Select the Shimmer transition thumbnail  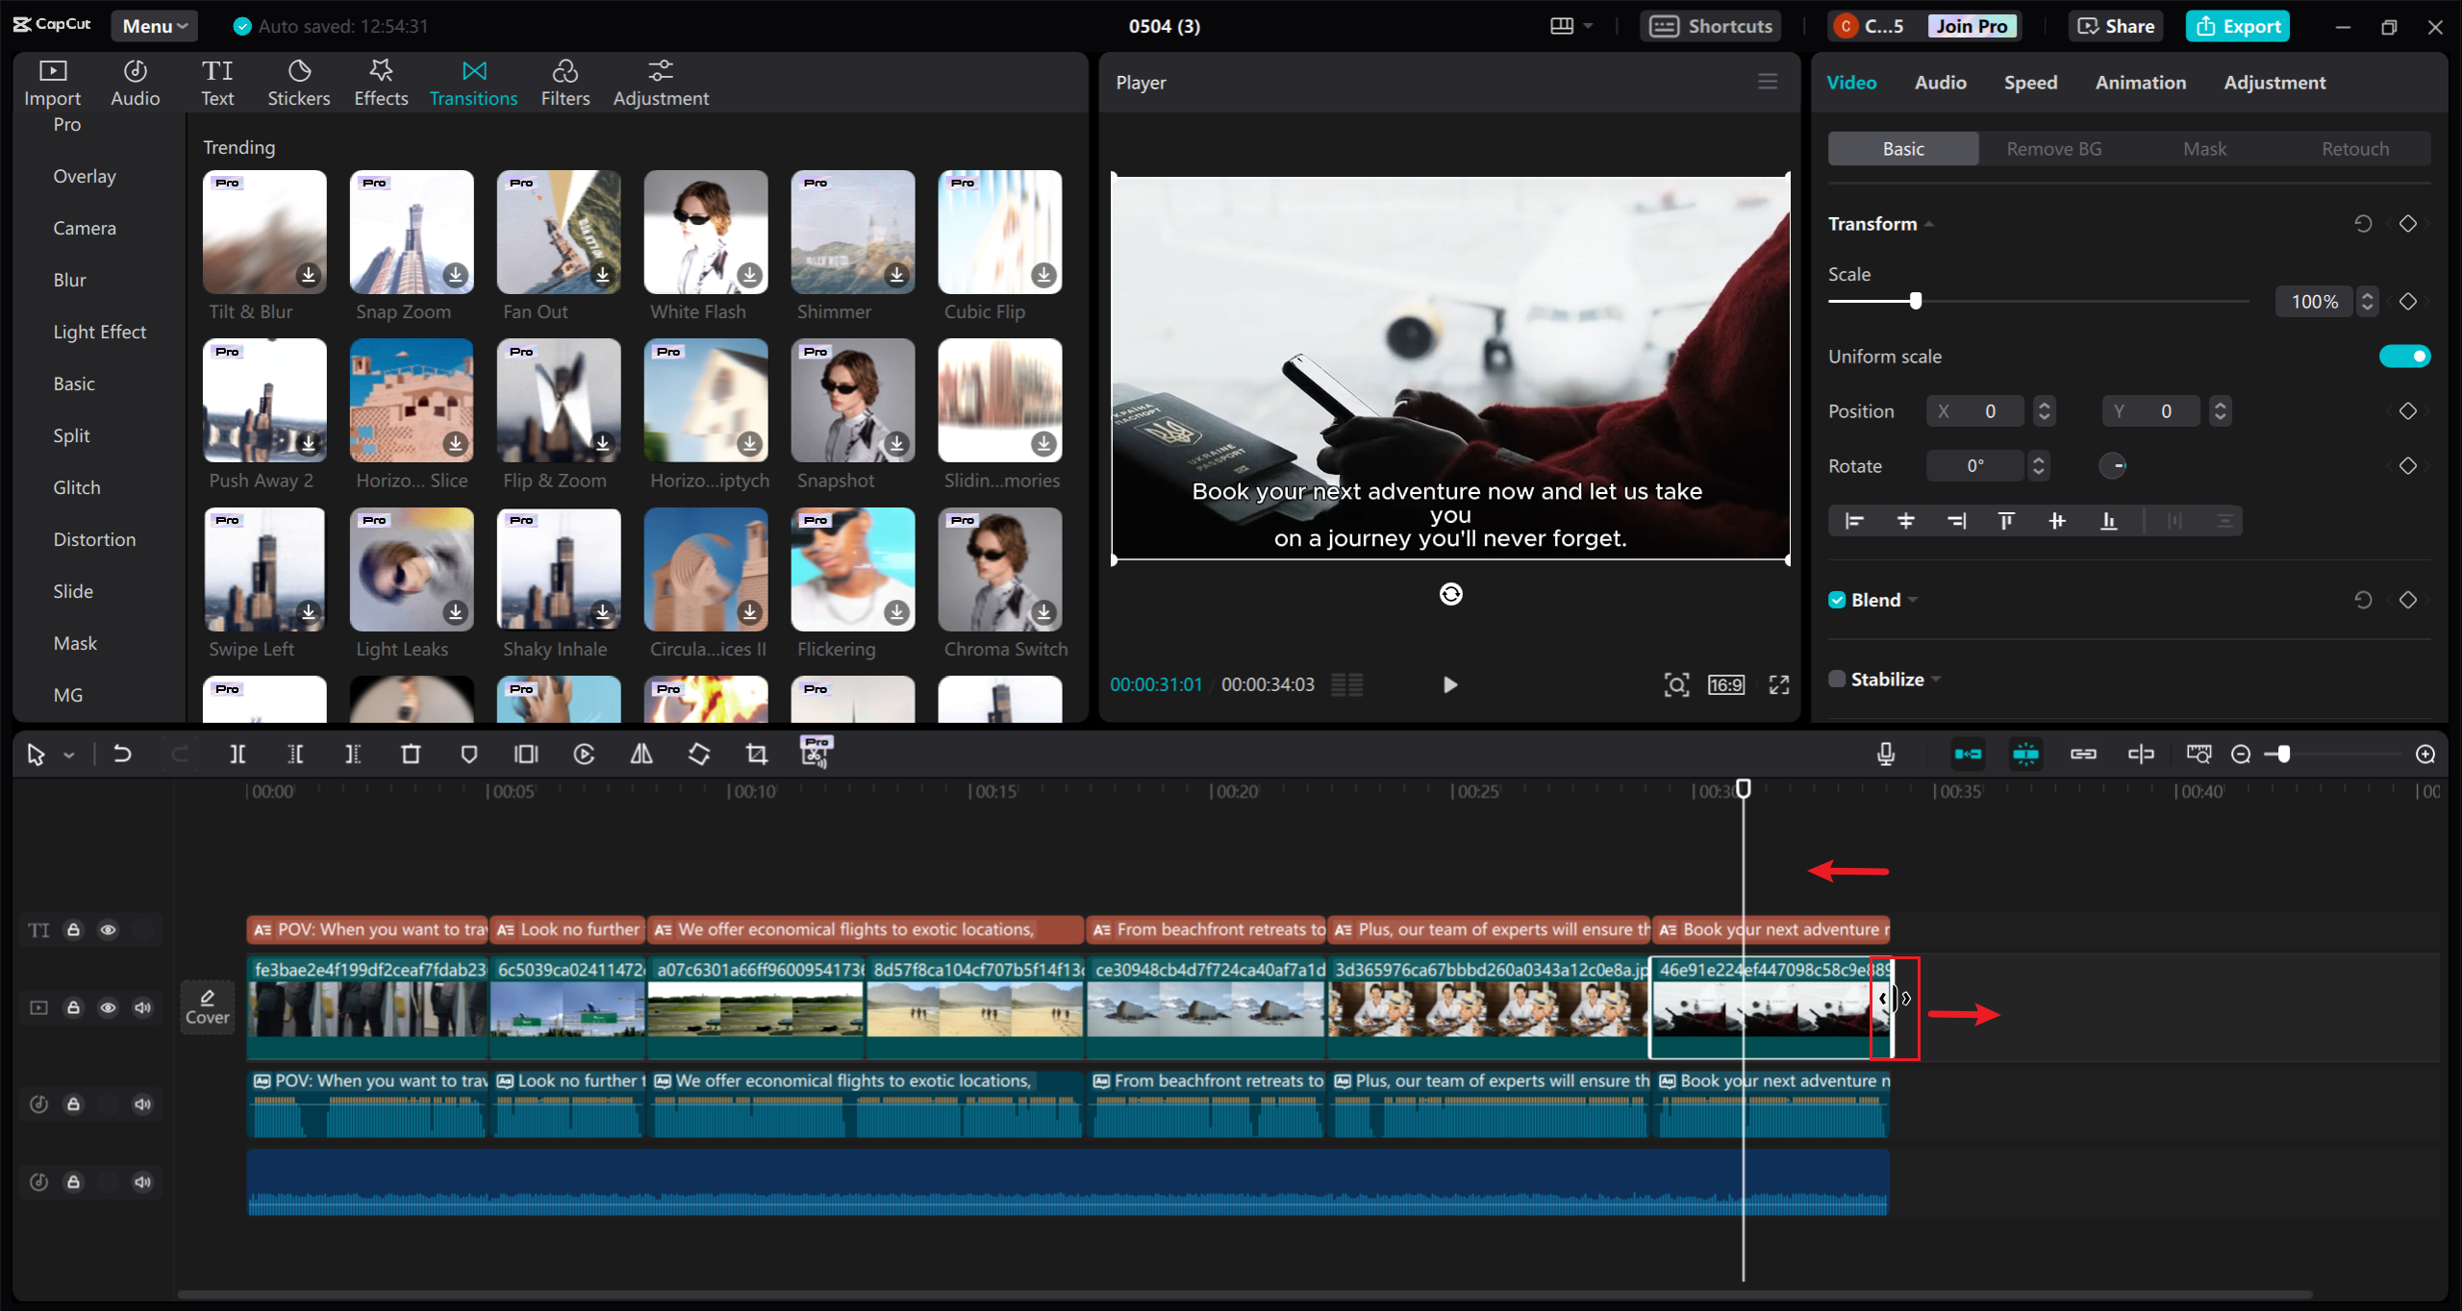pos(852,231)
